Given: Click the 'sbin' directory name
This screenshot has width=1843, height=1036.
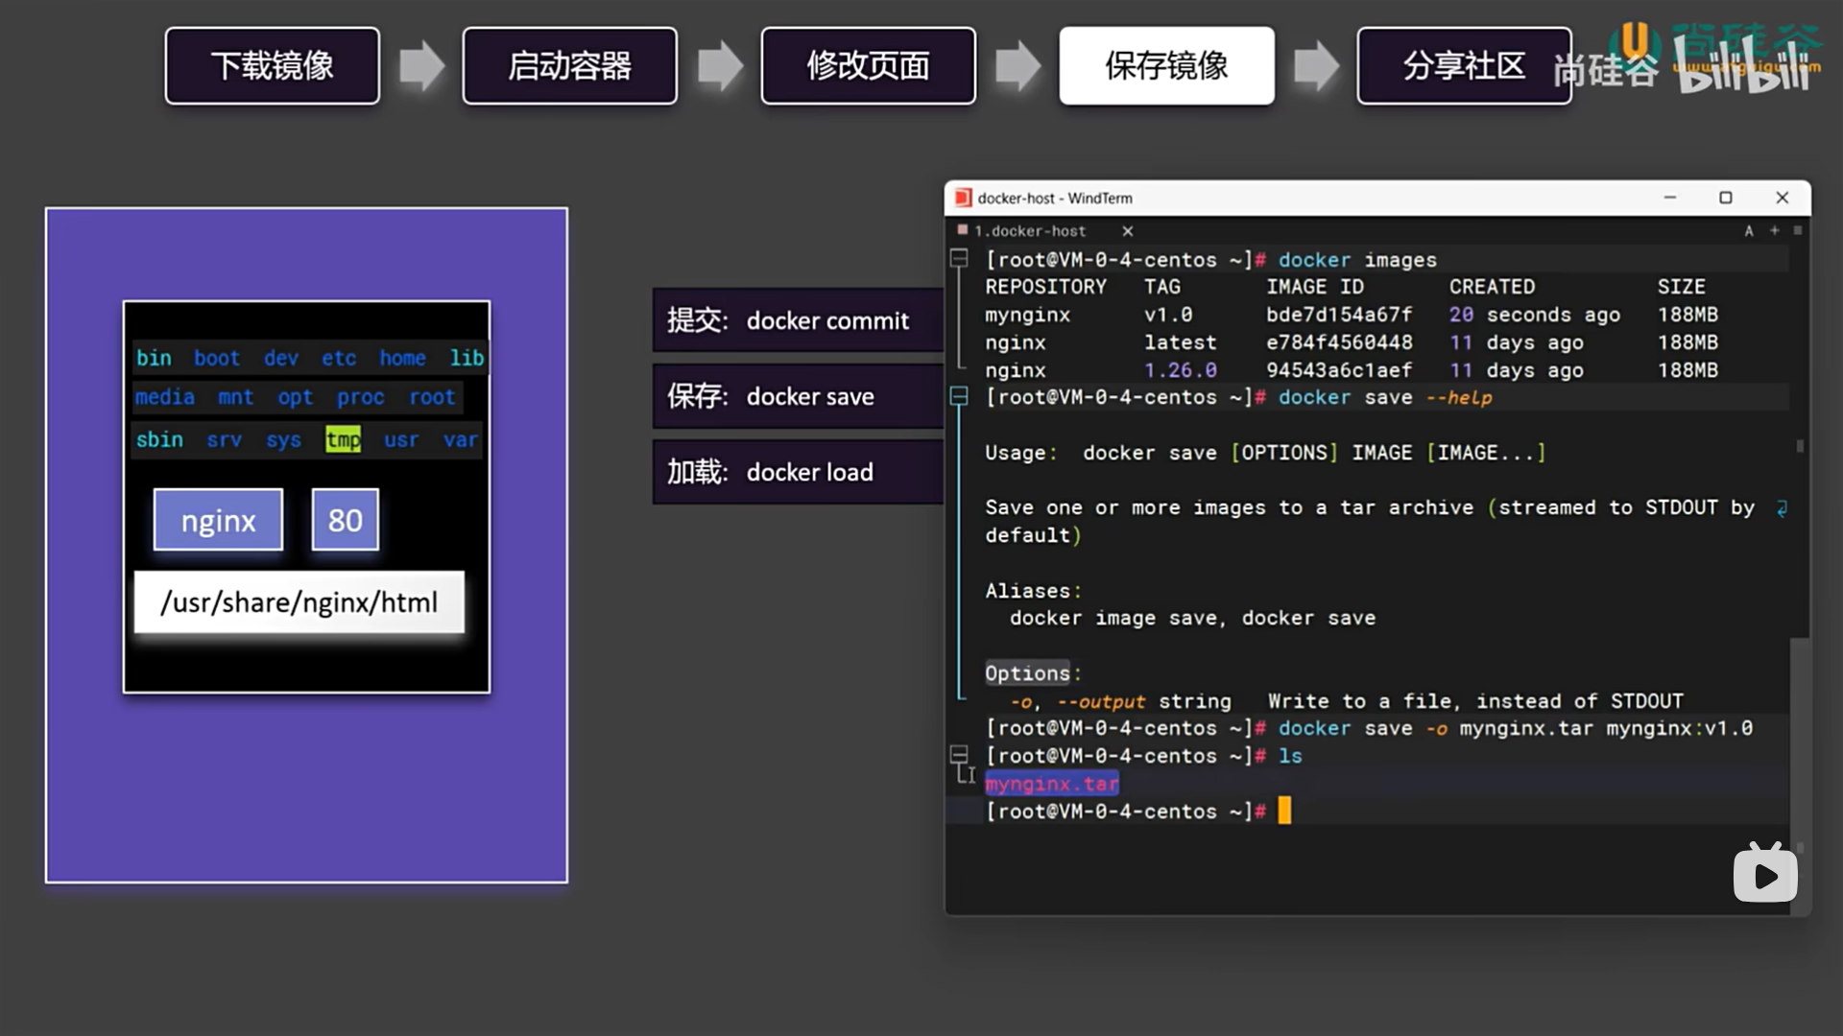Looking at the screenshot, I should (x=159, y=439).
